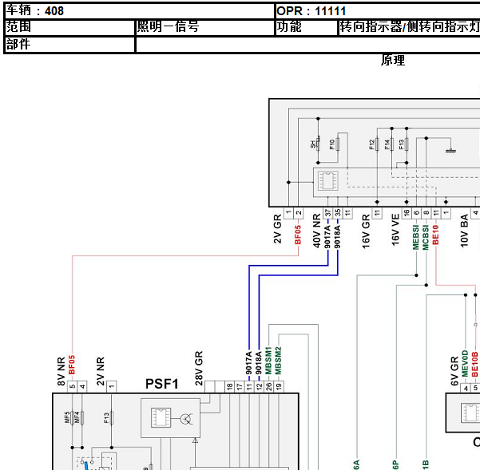Click pin 26 on the 28V GR connector
The image size is (480, 470).
pyautogui.click(x=269, y=387)
